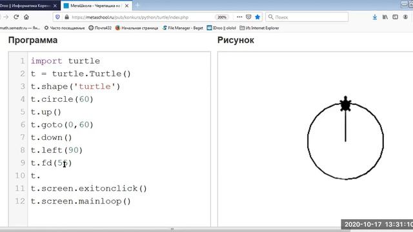Open the library bookshelf icon
413x232 pixels.
[x=385, y=17]
